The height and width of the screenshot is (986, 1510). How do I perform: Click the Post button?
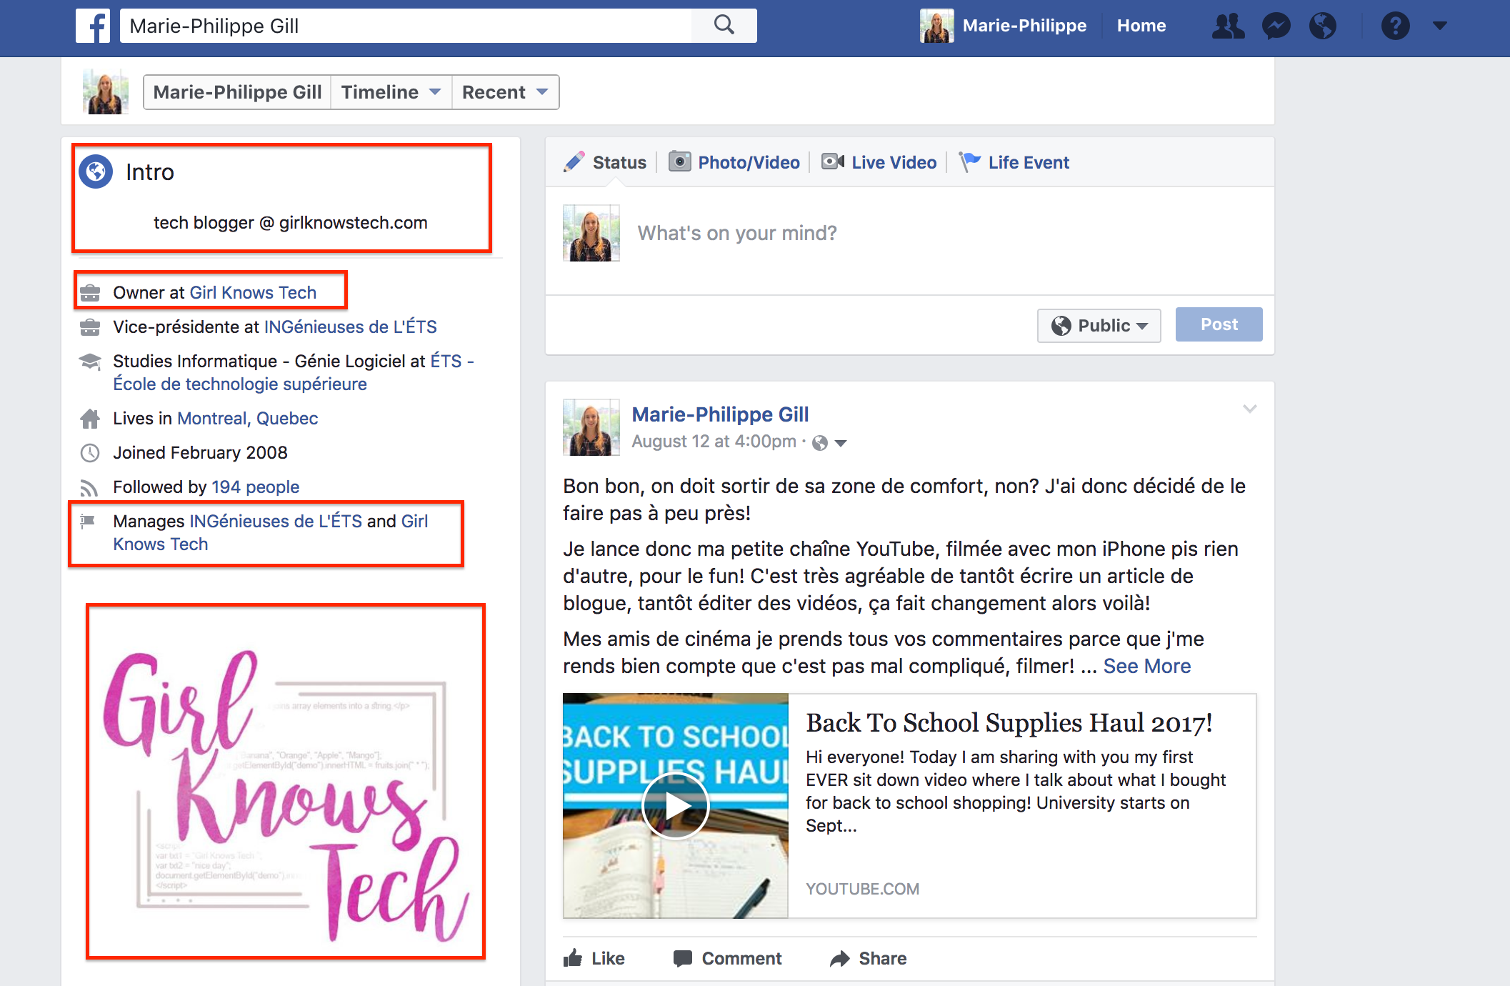tap(1219, 324)
